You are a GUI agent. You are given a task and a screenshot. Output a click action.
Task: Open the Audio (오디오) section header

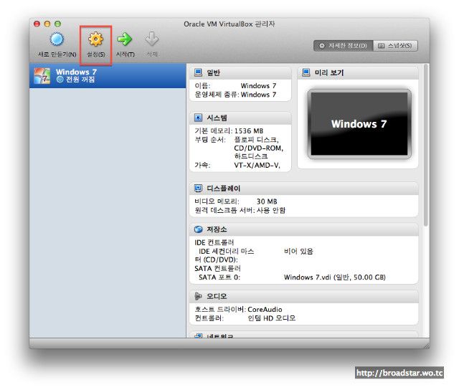[x=304, y=296]
